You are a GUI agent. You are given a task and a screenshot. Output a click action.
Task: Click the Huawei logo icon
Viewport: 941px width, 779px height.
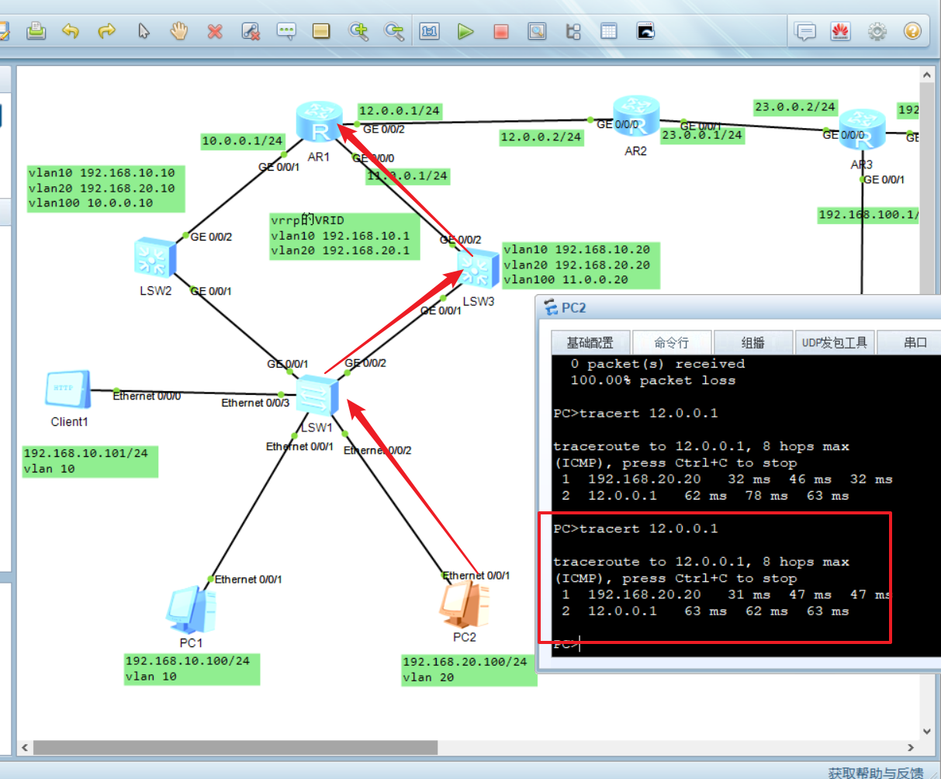[x=840, y=31]
